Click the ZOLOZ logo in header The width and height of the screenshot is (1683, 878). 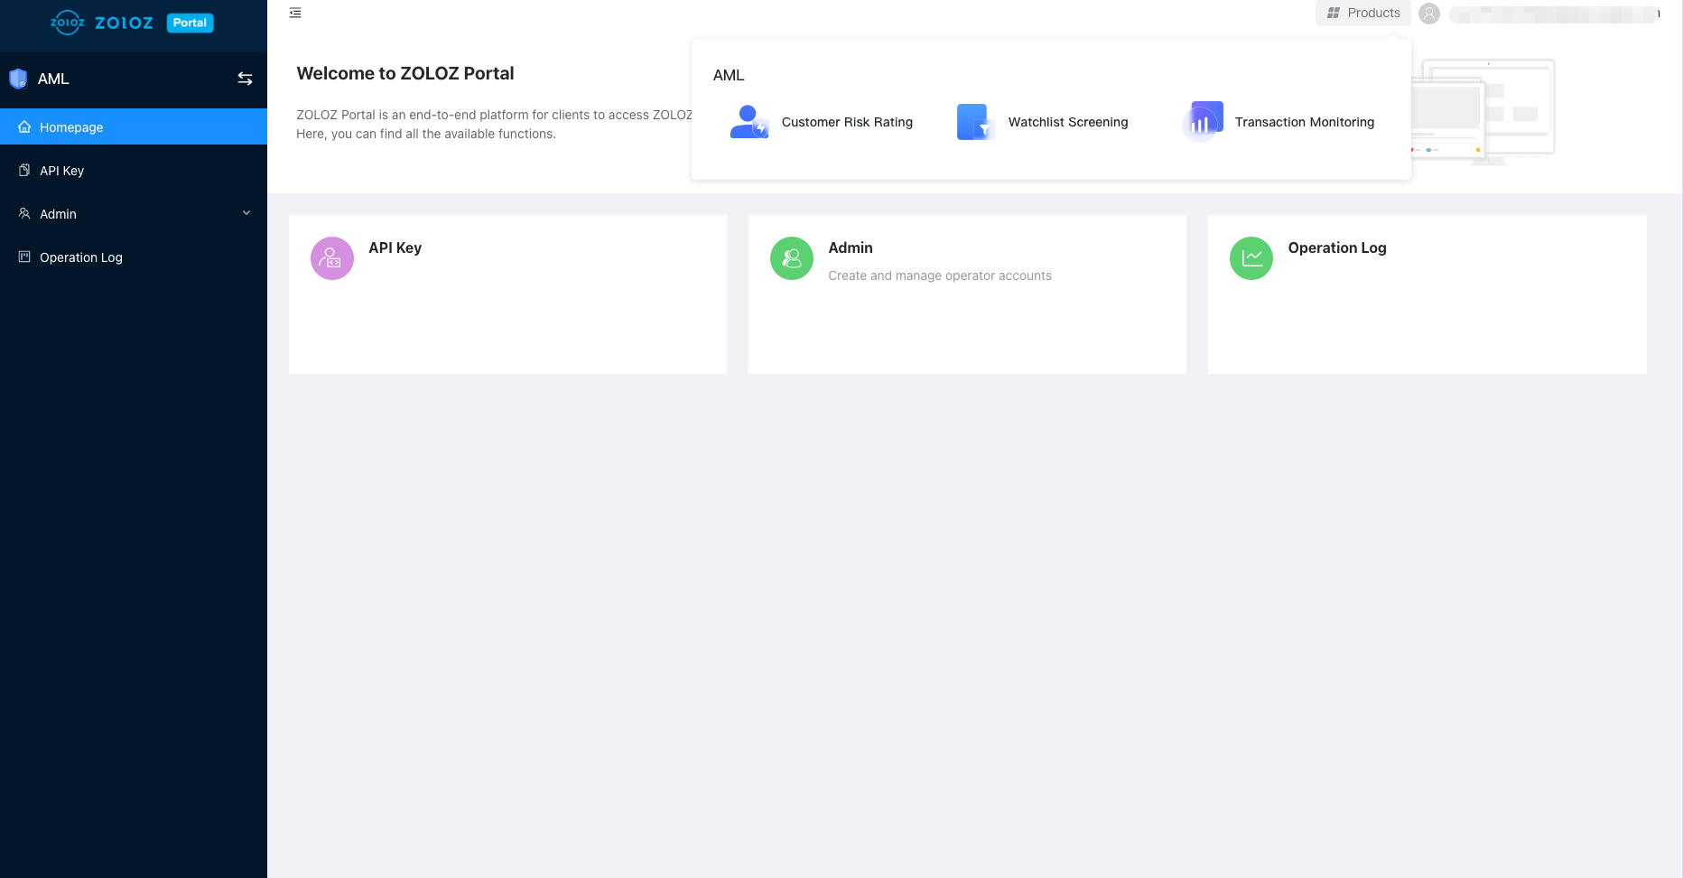(x=101, y=23)
